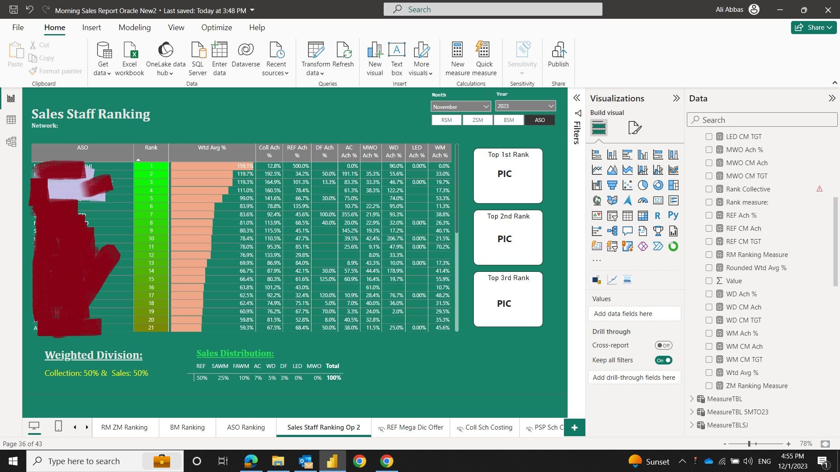The width and height of the screenshot is (840, 472).
Task: Open Get data source picker
Action: pos(103,59)
